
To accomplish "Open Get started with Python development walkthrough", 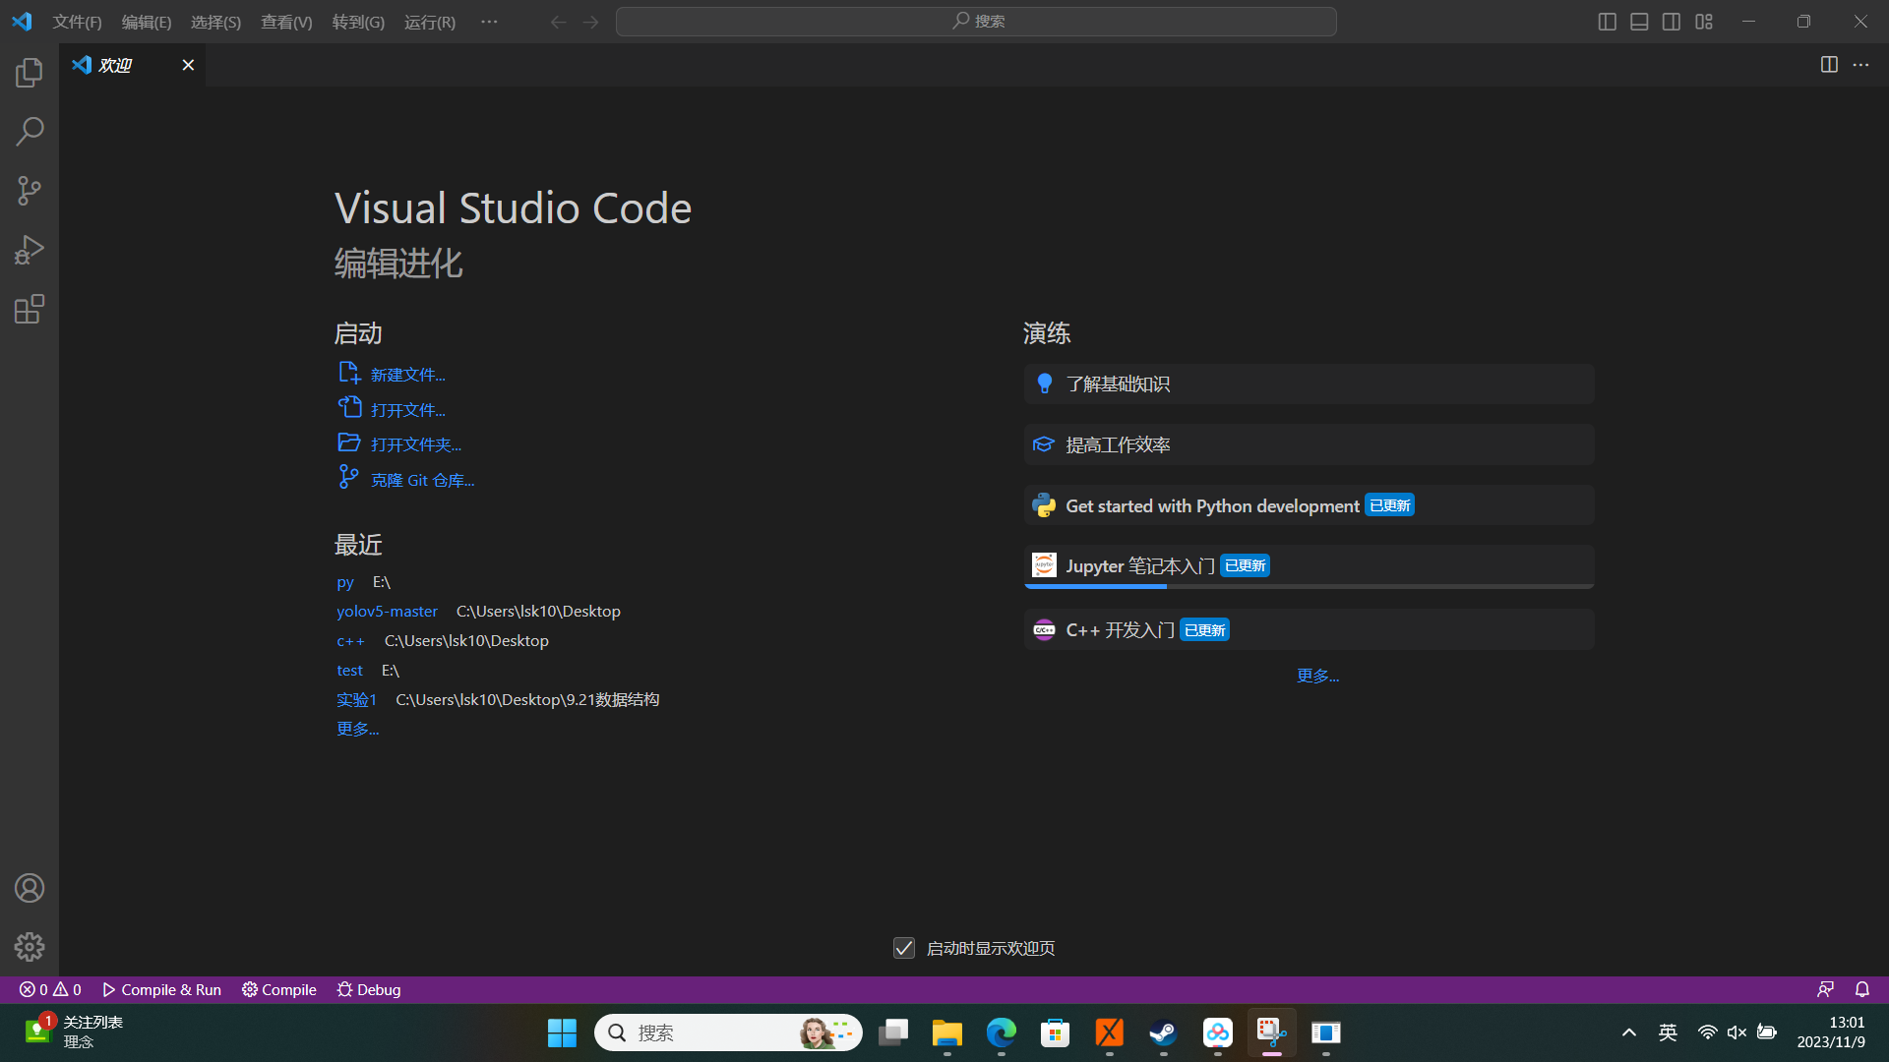I will (1309, 505).
